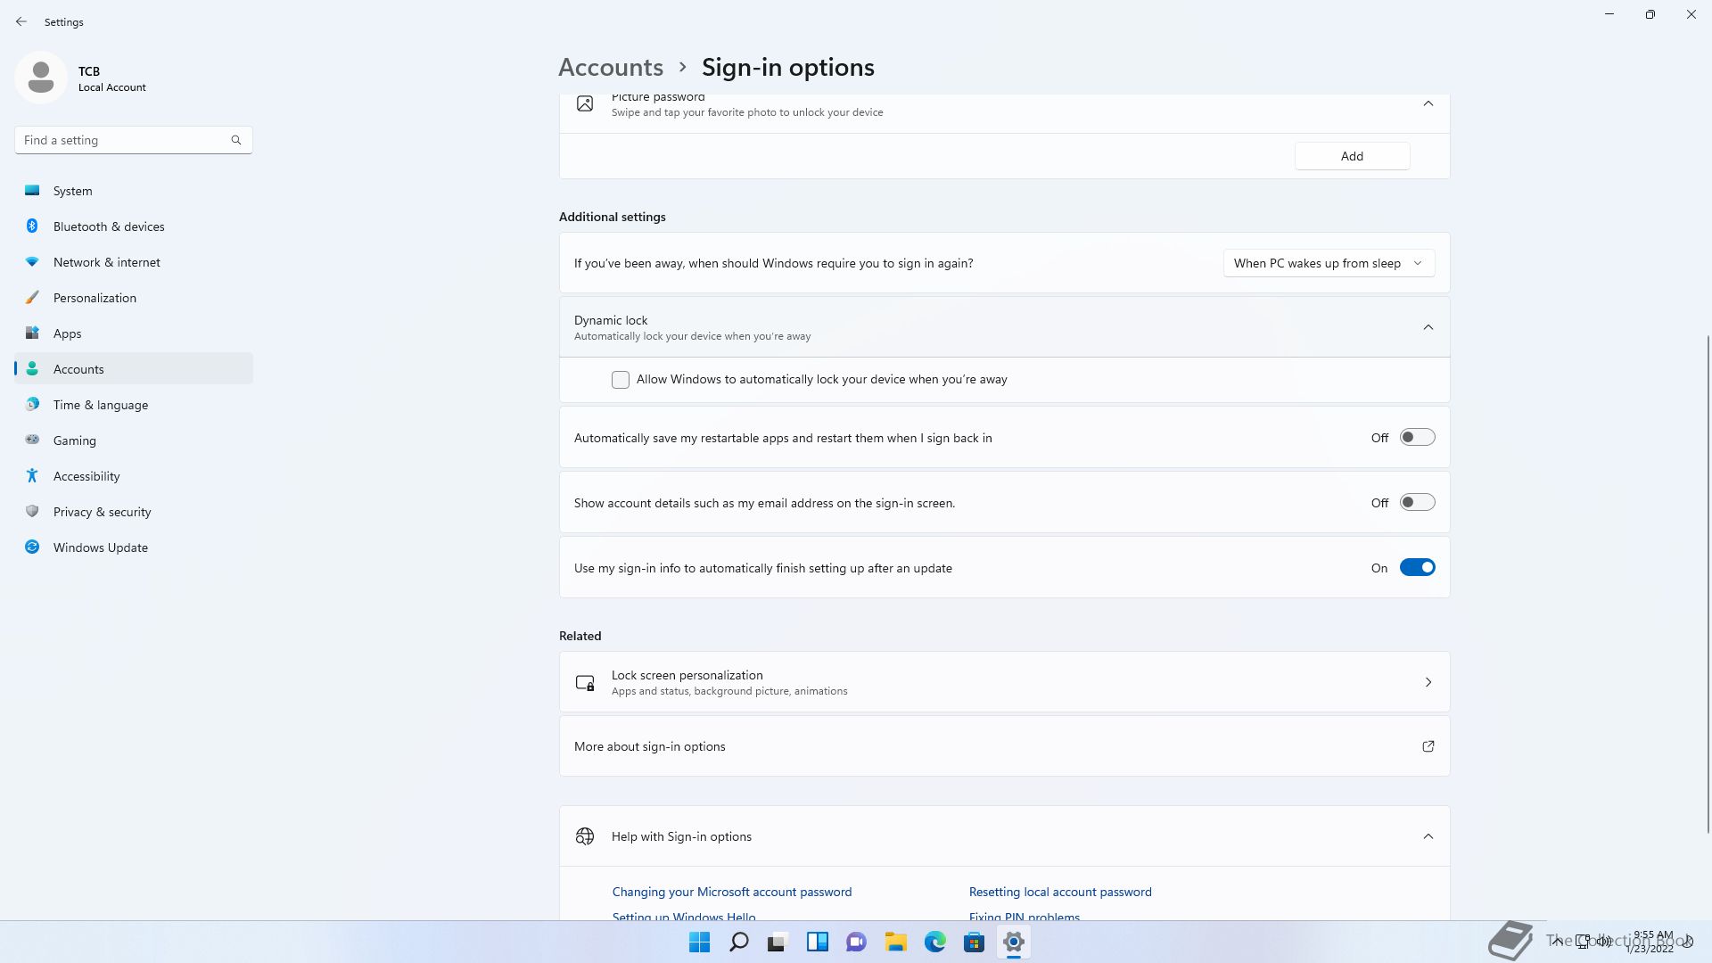Disable use my sign-in info after update toggle
Viewport: 1712px width, 963px height.
click(x=1417, y=568)
